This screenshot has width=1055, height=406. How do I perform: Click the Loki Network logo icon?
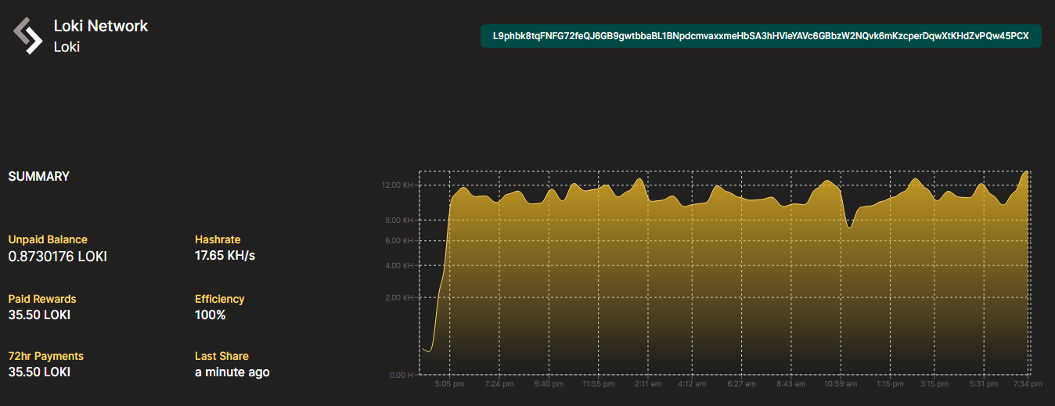pos(27,35)
